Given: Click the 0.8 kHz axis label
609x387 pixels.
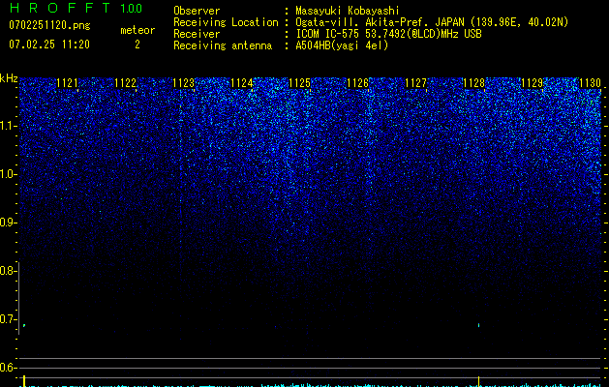Looking at the screenshot, I should pyautogui.click(x=8, y=271).
